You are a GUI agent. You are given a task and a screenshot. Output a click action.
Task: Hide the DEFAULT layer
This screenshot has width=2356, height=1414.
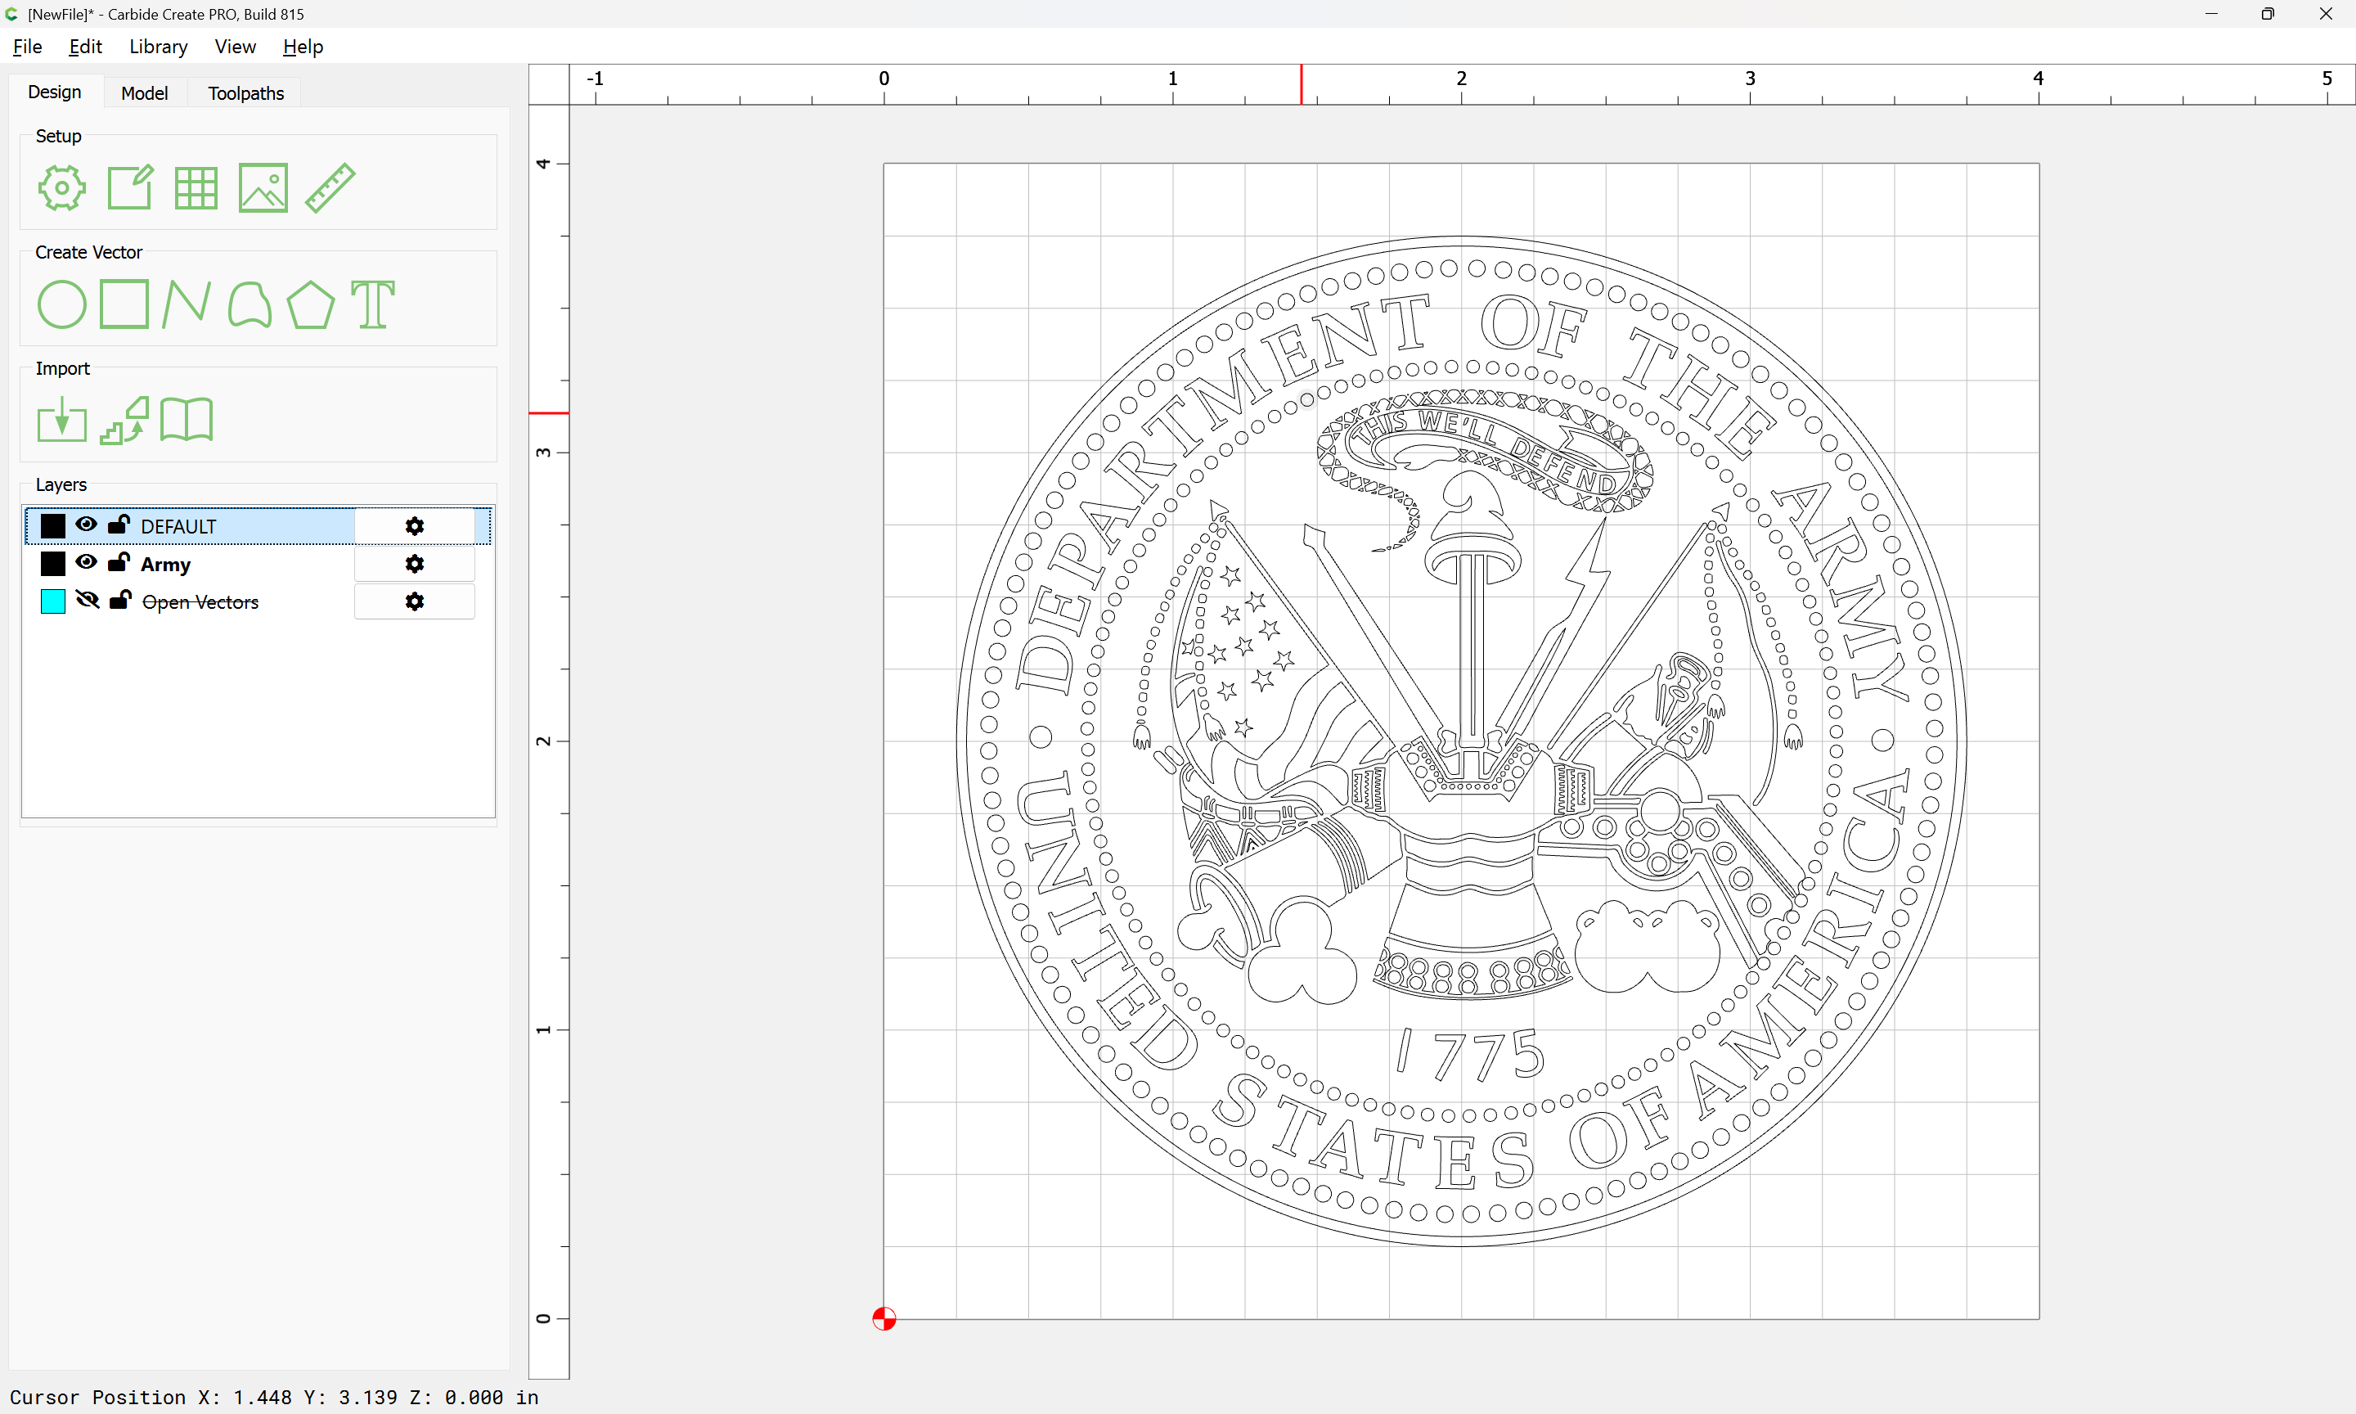pyautogui.click(x=87, y=524)
